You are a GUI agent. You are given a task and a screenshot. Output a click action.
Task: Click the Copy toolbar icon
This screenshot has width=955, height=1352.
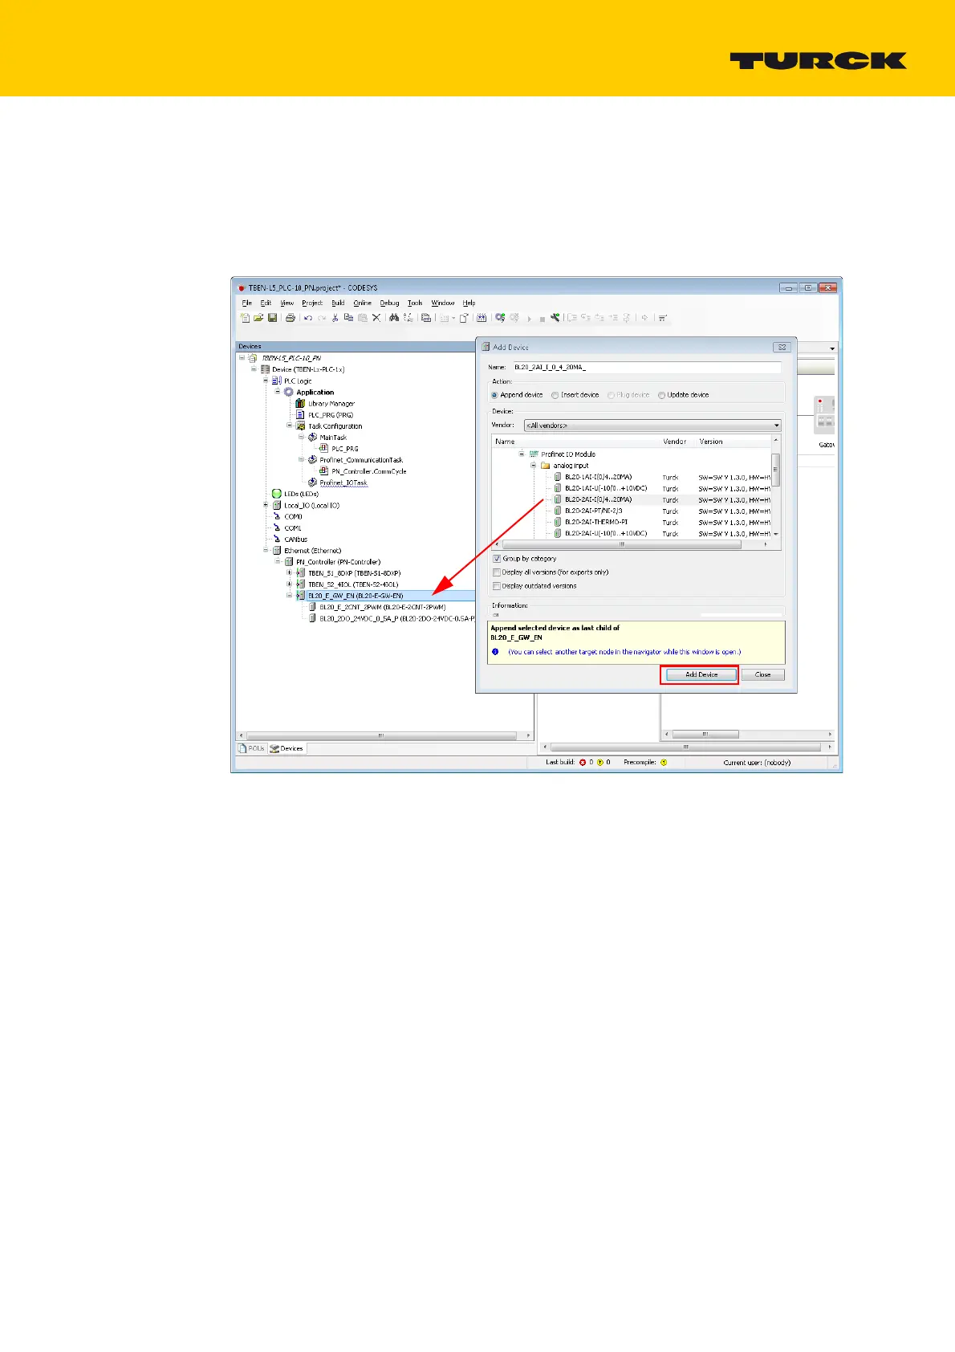(x=349, y=318)
